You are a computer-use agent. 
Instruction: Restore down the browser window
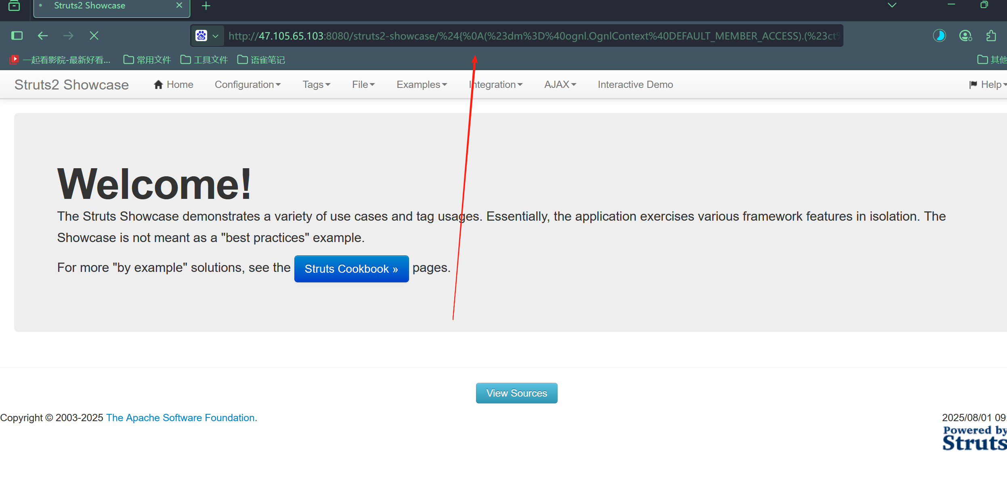(x=984, y=5)
